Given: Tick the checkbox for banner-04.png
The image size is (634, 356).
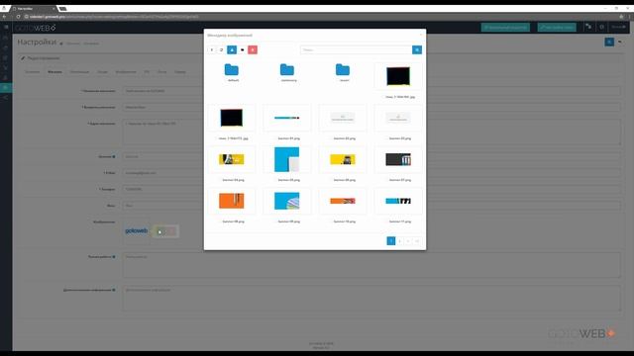Looking at the screenshot, I should [220, 180].
